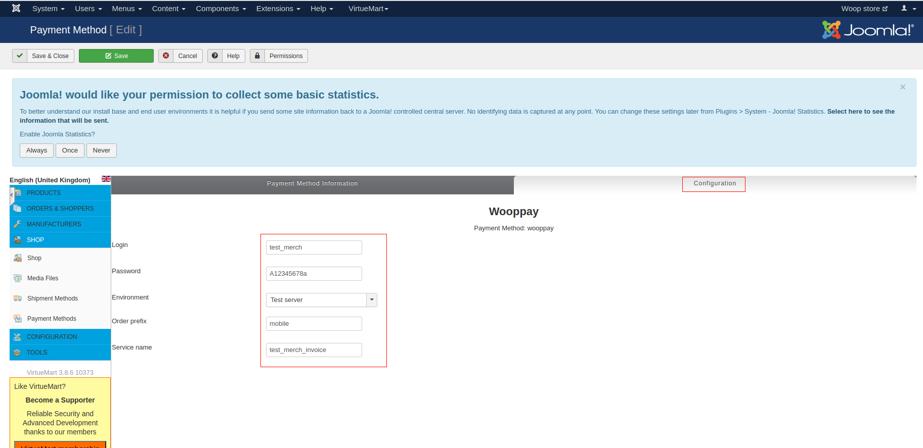Click the Payment Methods card icon
The height and width of the screenshot is (448, 923).
click(x=18, y=319)
